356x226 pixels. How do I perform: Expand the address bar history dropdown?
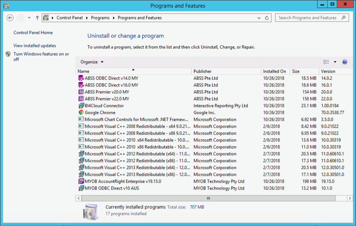pyautogui.click(x=259, y=18)
